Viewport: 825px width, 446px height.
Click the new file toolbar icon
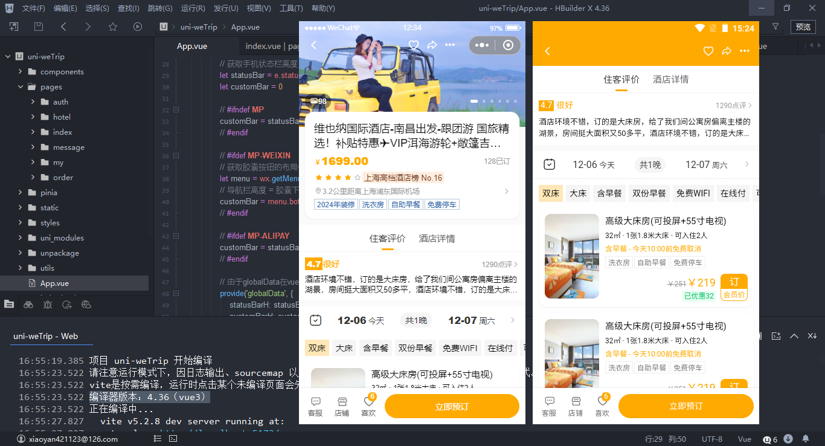tap(13, 27)
